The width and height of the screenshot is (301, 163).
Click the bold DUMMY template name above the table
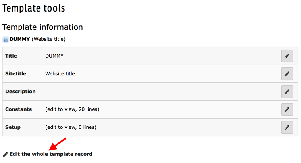tap(20, 39)
